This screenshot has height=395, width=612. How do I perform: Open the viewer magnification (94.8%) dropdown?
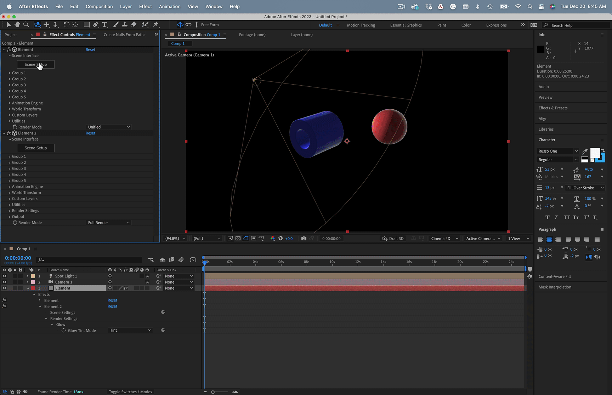[x=175, y=239]
